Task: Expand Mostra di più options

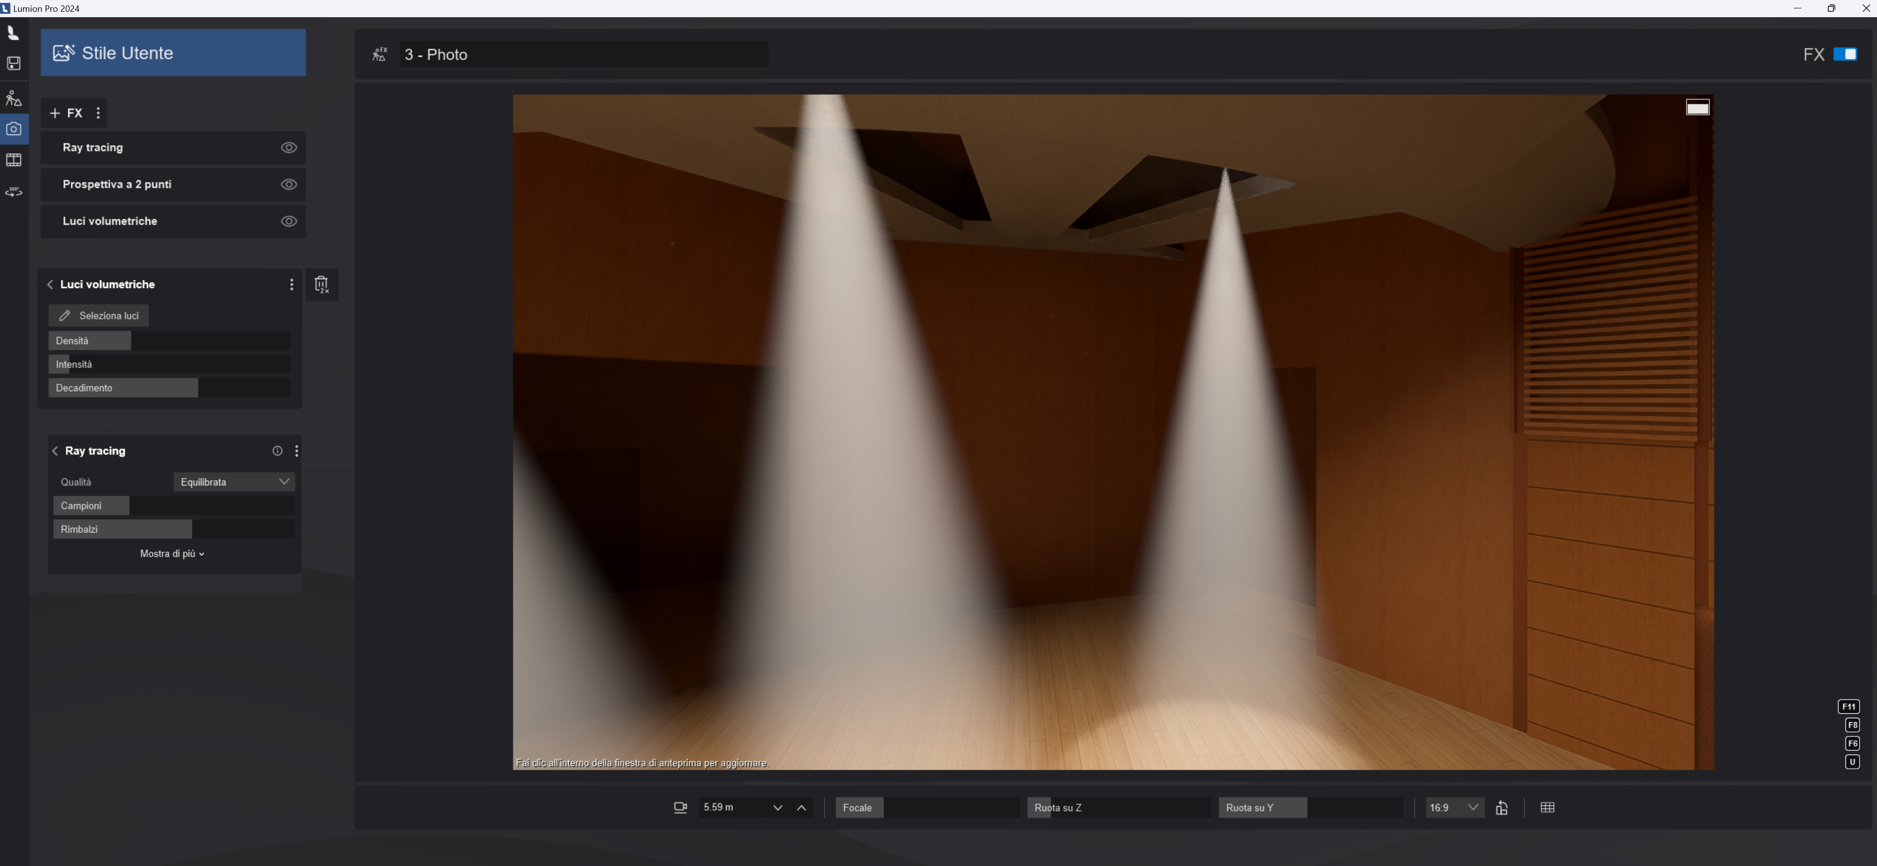Action: point(172,554)
